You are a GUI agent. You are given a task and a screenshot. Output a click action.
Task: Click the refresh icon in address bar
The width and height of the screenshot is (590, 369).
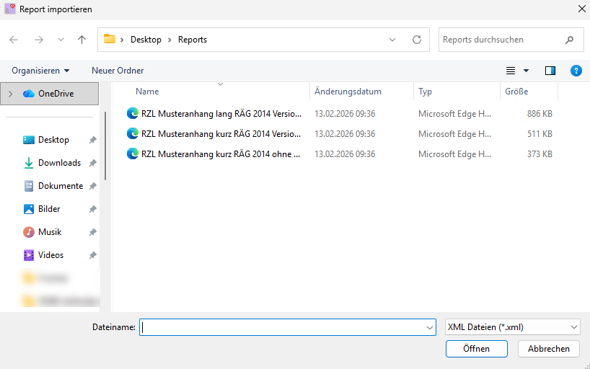click(416, 40)
